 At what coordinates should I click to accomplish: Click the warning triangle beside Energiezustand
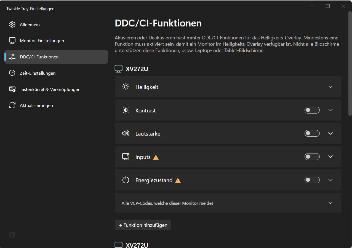tap(178, 180)
